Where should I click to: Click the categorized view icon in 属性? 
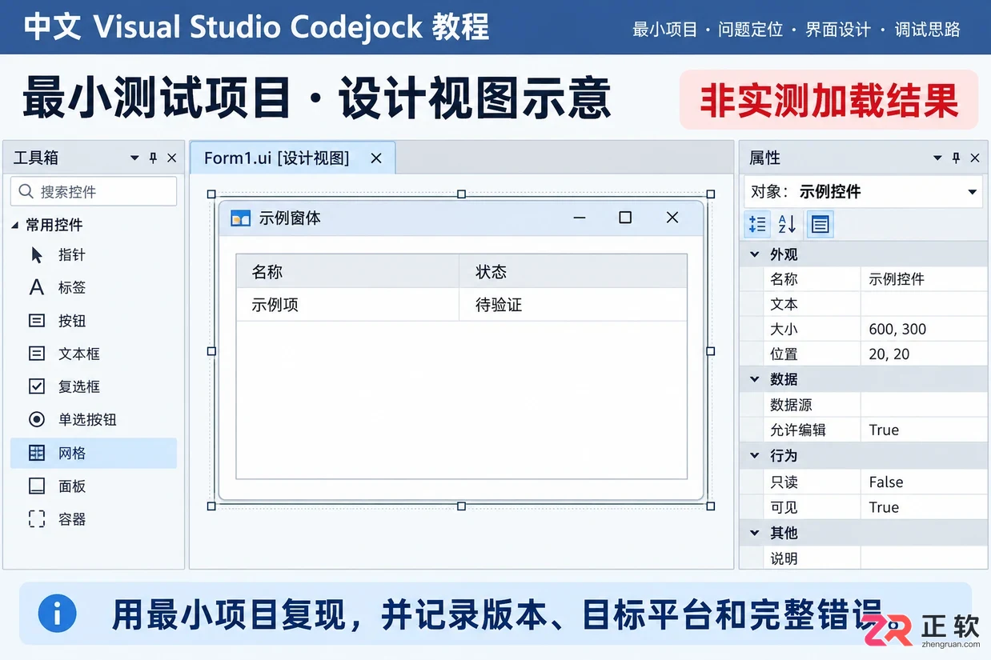point(756,224)
